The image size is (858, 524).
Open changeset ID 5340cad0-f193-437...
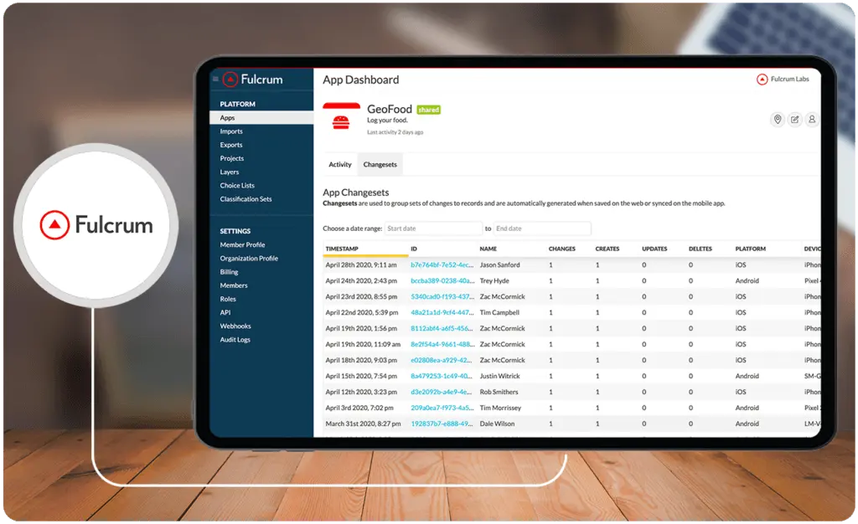pyautogui.click(x=442, y=296)
